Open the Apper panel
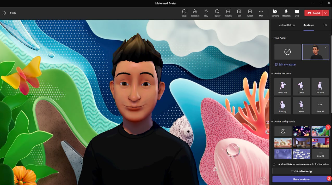Screen dimensions: 332x185 pyautogui.click(x=250, y=13)
